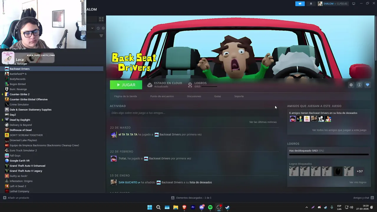
Task: Open Ver mis logros link
Action: coord(358,182)
